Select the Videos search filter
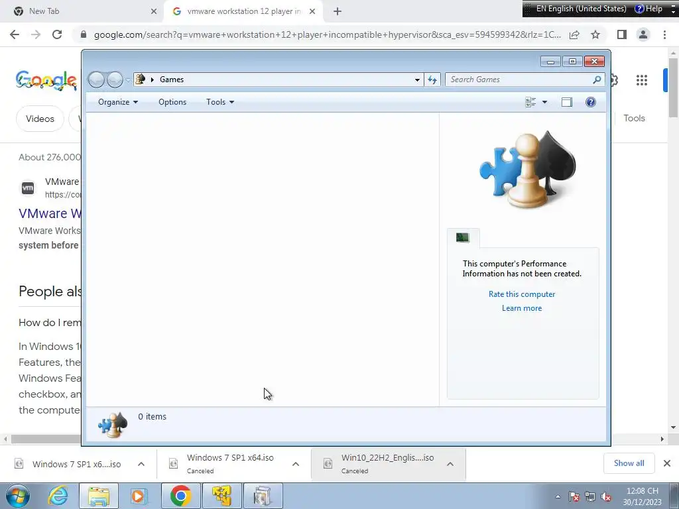679x509 pixels. [40, 119]
